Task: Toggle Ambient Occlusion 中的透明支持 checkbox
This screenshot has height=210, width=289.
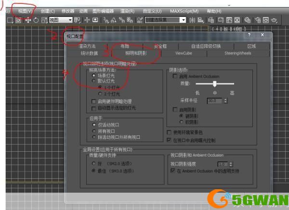Action: click(173, 171)
